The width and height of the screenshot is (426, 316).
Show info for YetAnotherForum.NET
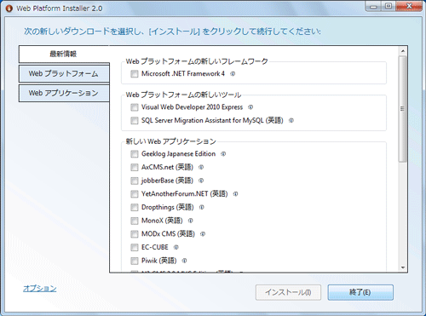point(235,194)
